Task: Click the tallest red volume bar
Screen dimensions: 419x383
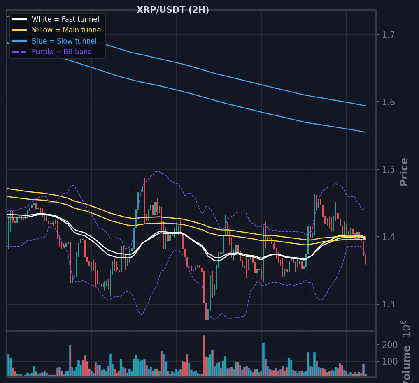Action: 204,356
